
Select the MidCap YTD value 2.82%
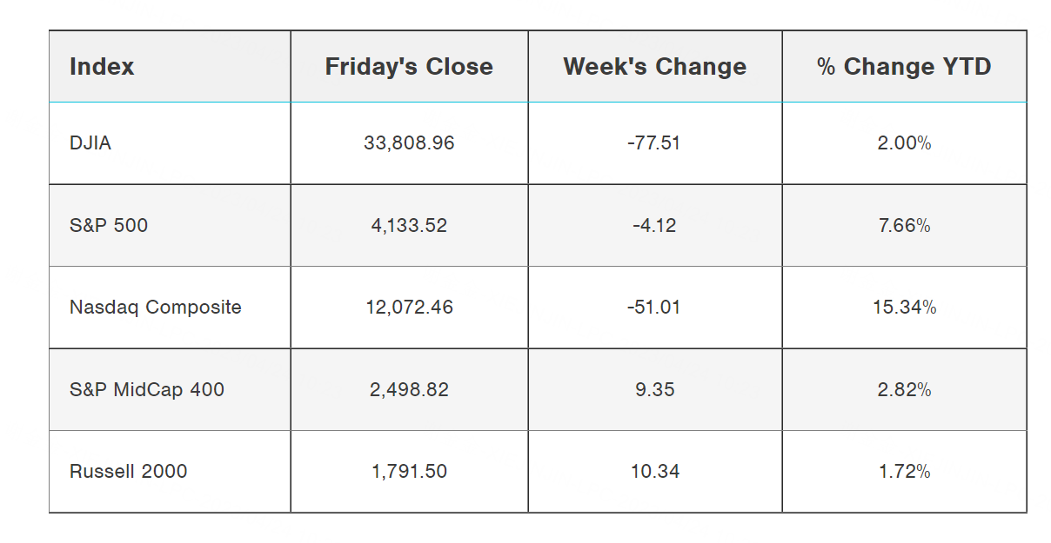pos(904,390)
